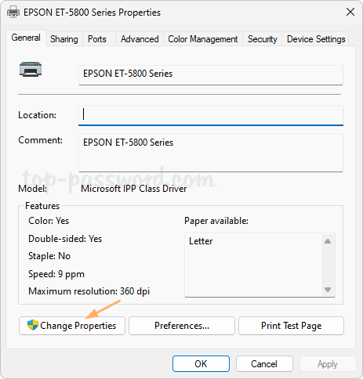Open the Color Management tab
Image resolution: width=363 pixels, height=379 pixels.
(x=203, y=39)
